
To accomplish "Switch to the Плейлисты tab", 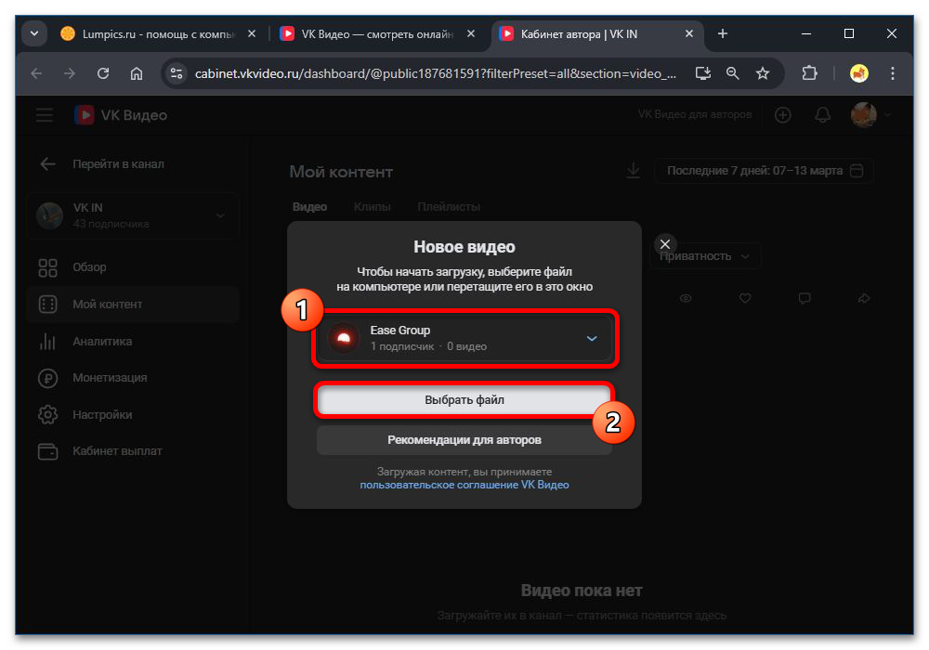I will tap(449, 206).
